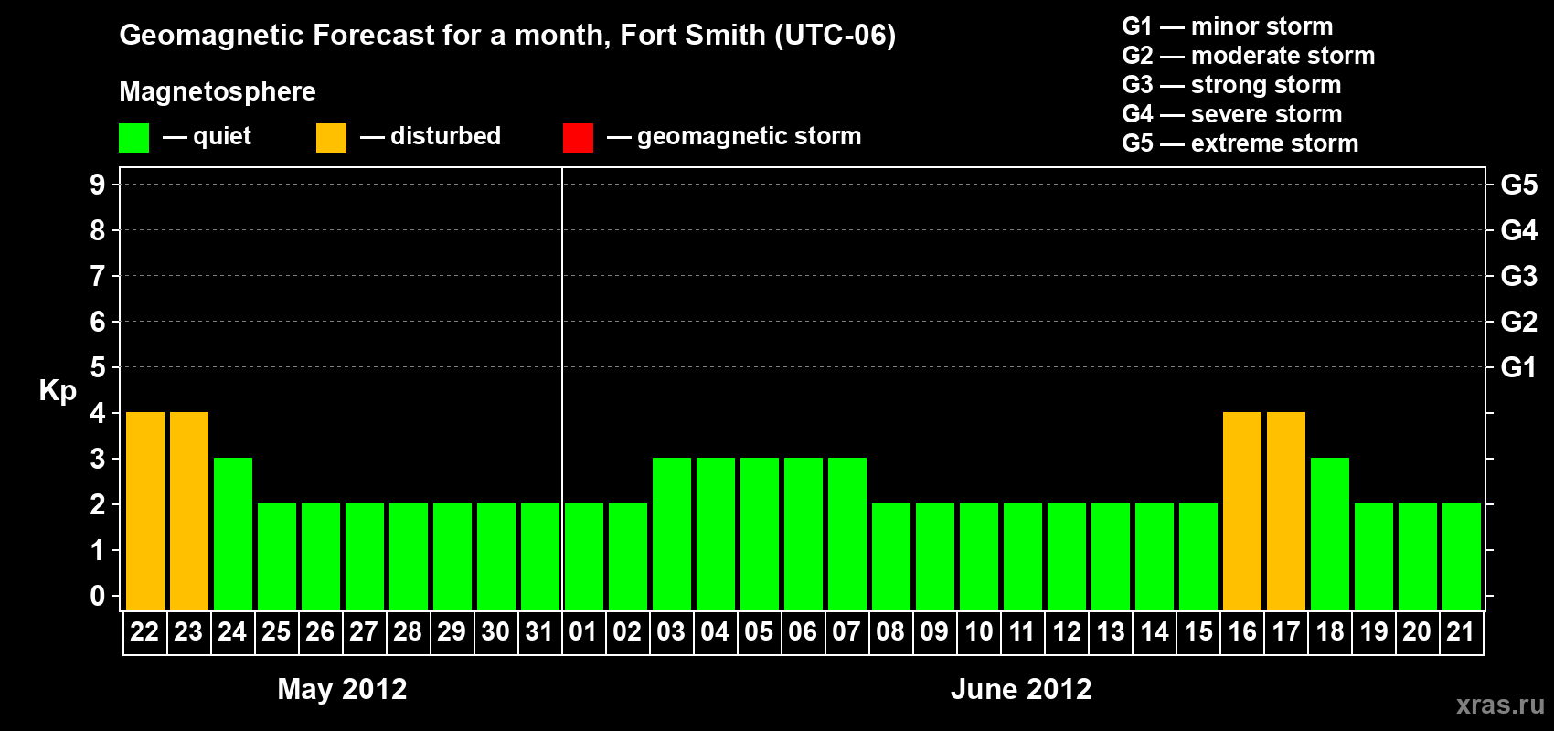Viewport: 1554px width, 731px height.
Task: Select the green bar for June 18
Action: click(1330, 535)
